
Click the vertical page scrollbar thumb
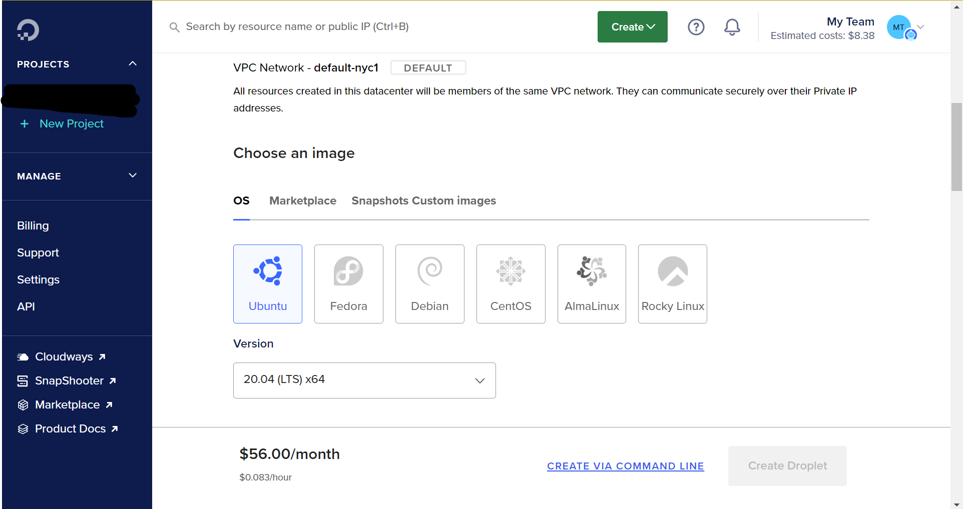[956, 147]
